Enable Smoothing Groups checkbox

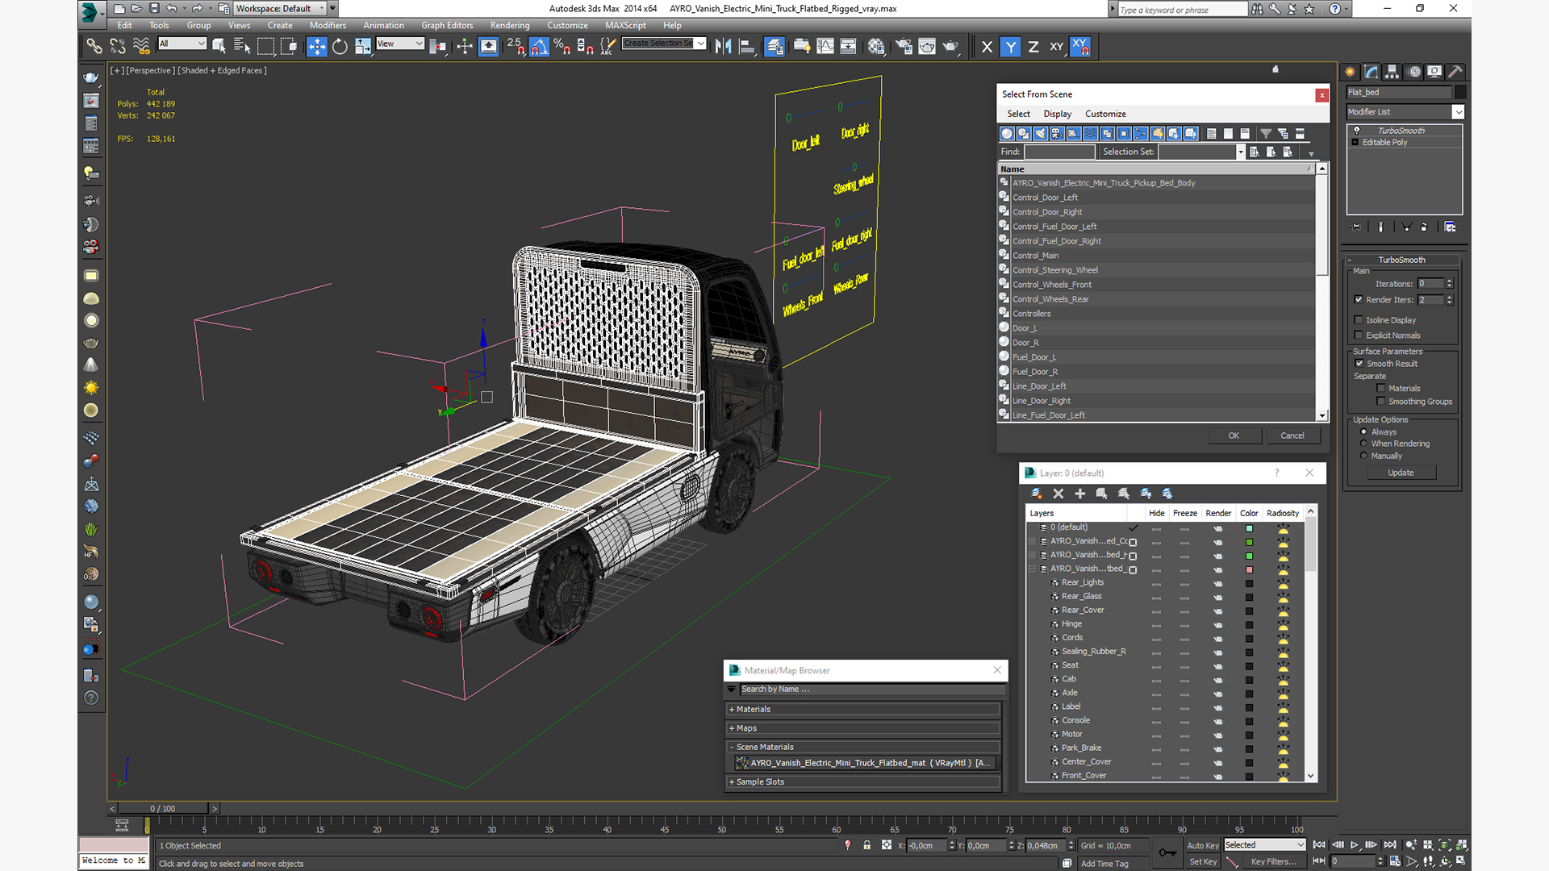(1381, 402)
